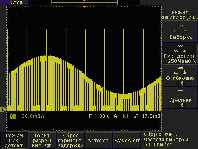Enable the Огибающая 16 acquisition option

(x=180, y=80)
